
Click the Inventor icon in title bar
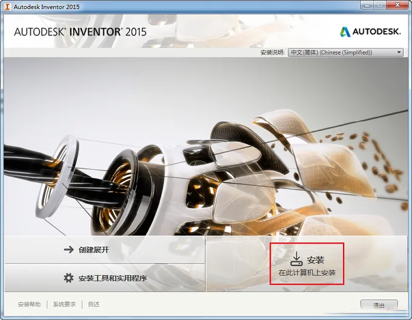click(x=8, y=7)
